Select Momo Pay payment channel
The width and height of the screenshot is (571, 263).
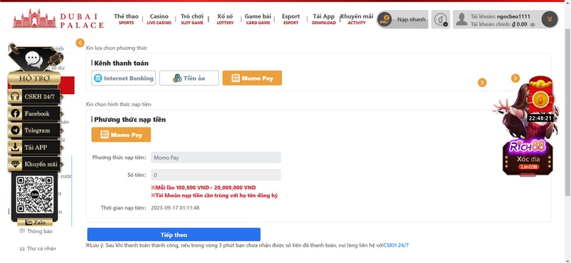(x=252, y=78)
